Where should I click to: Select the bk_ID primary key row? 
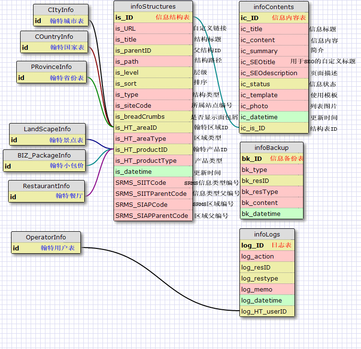point(271,158)
